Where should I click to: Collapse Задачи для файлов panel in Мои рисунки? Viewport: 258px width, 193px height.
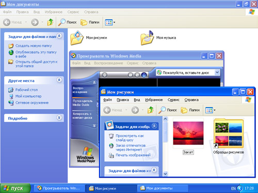154,170
